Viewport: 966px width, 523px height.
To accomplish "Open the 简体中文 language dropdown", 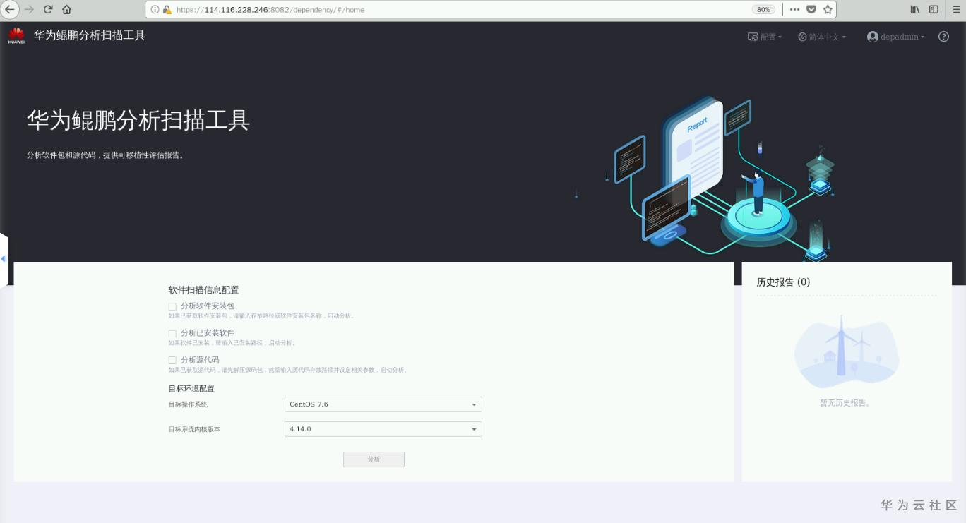I will (822, 37).
